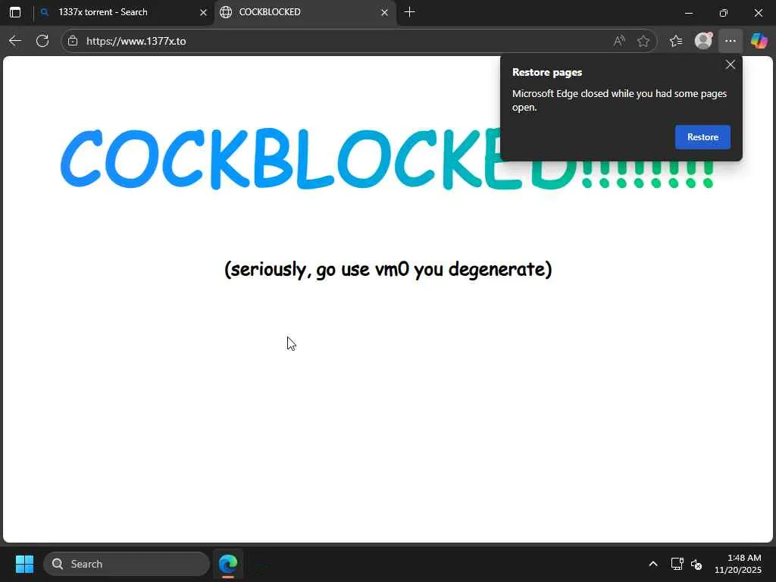
Task: Click the taskbar Search box
Action: pyautogui.click(x=127, y=564)
